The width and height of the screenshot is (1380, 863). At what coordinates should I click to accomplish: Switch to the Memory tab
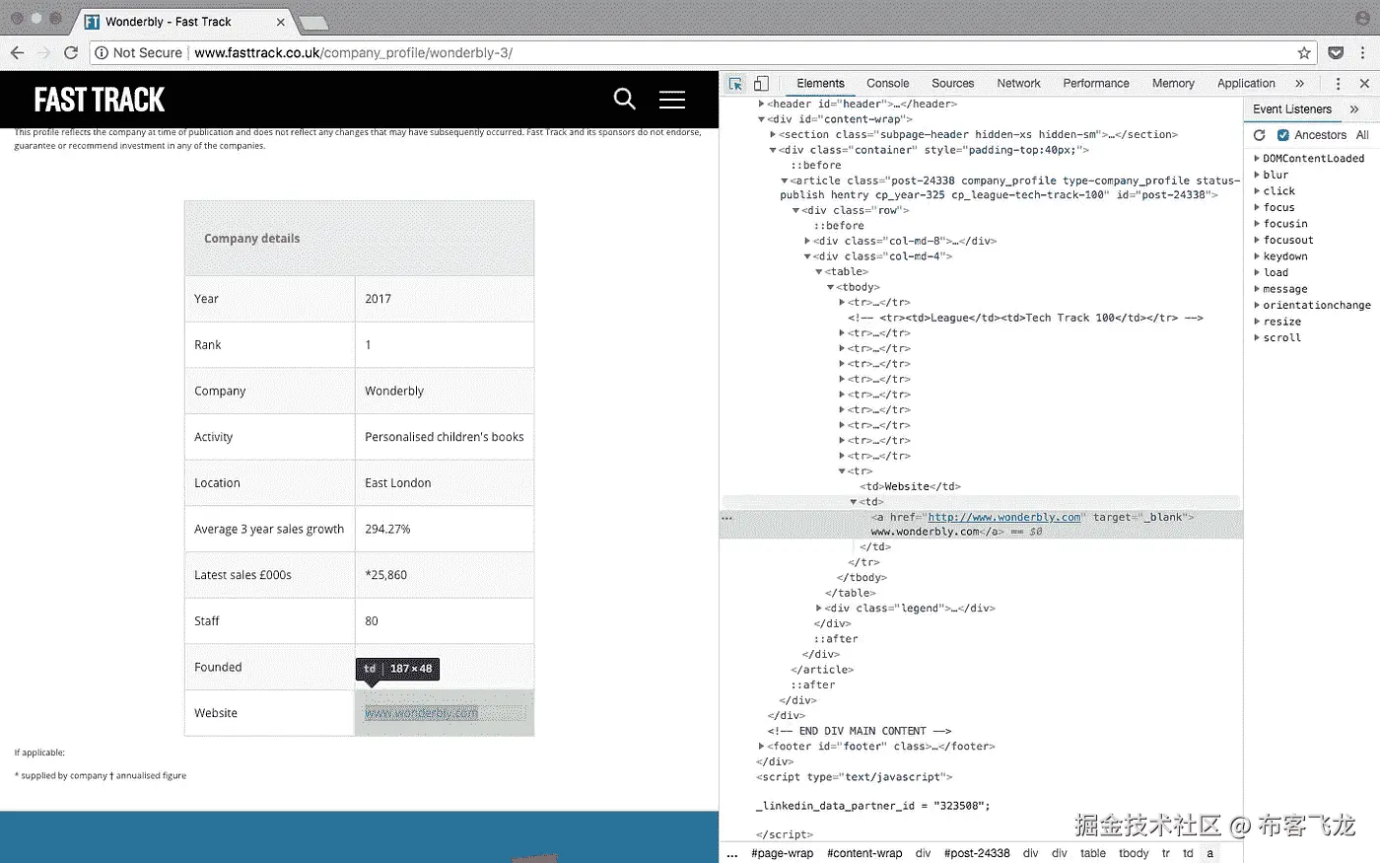(x=1173, y=84)
